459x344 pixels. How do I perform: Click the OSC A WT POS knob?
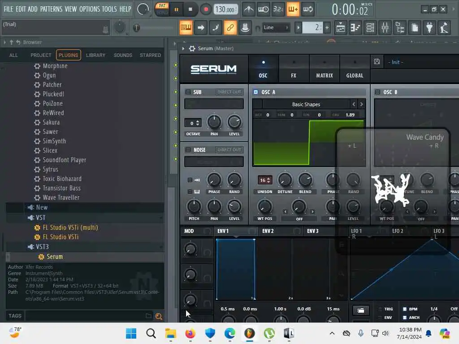click(x=264, y=206)
